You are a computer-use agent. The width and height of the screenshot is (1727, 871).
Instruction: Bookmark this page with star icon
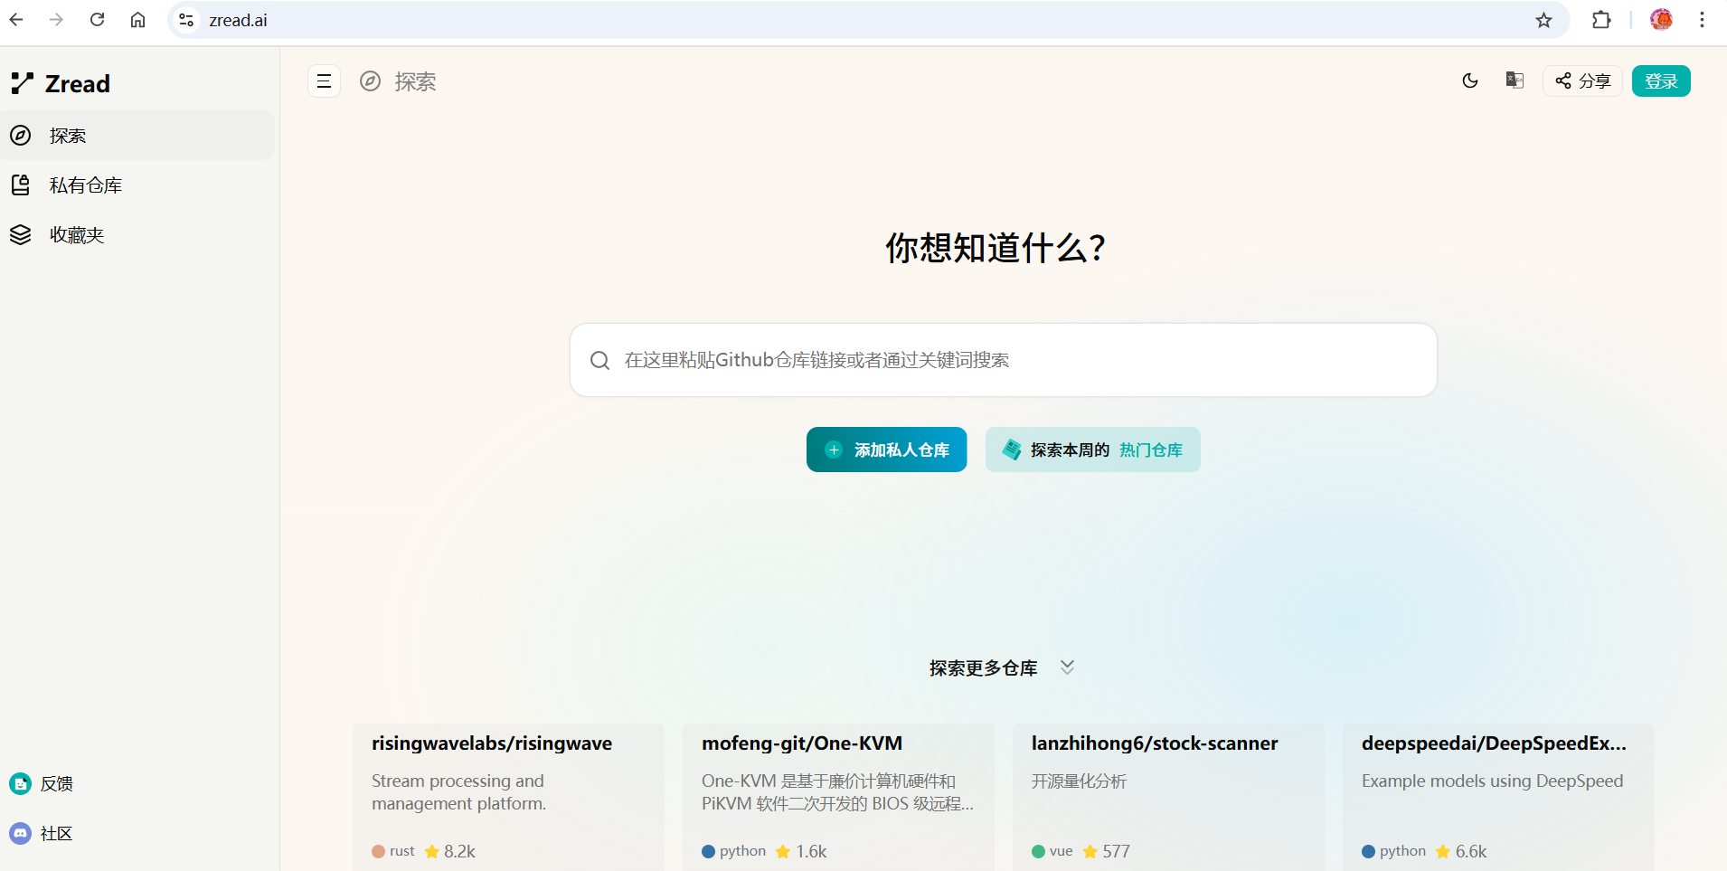point(1543,20)
